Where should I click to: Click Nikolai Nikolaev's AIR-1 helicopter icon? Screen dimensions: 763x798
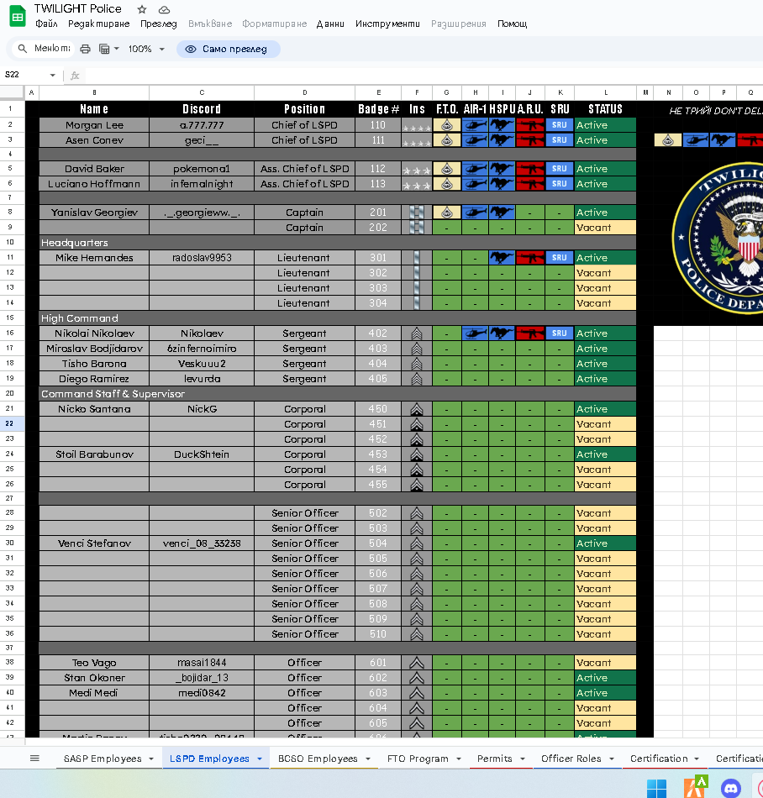tap(476, 333)
